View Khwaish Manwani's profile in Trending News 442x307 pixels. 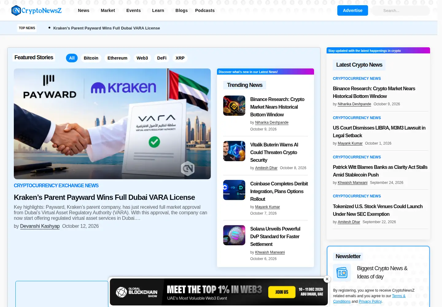coord(270,252)
